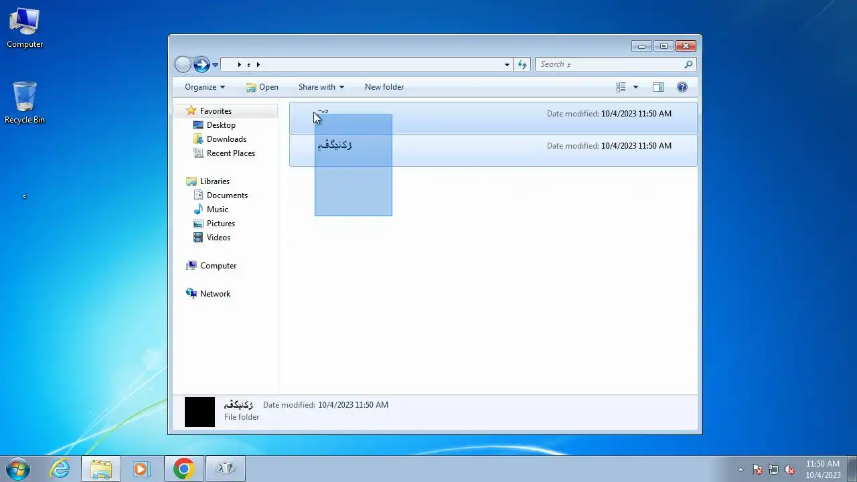Click the Back navigation arrow
Image resolution: width=857 pixels, height=482 pixels.
pos(183,64)
